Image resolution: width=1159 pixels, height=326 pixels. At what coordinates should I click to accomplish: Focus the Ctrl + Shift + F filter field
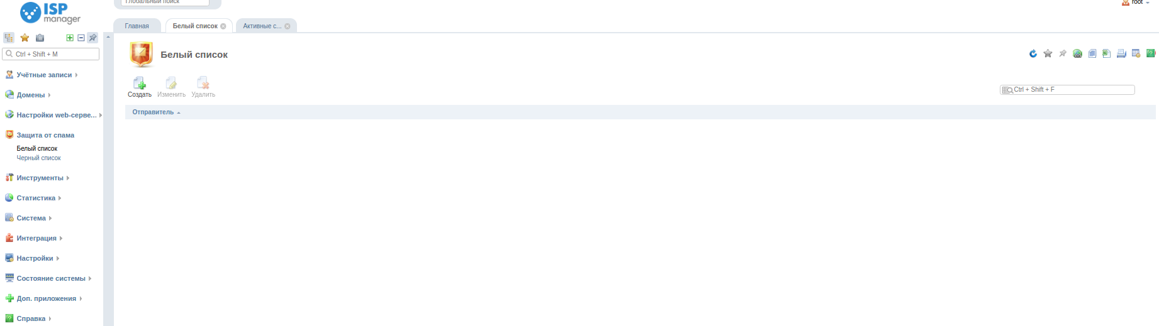[1068, 90]
